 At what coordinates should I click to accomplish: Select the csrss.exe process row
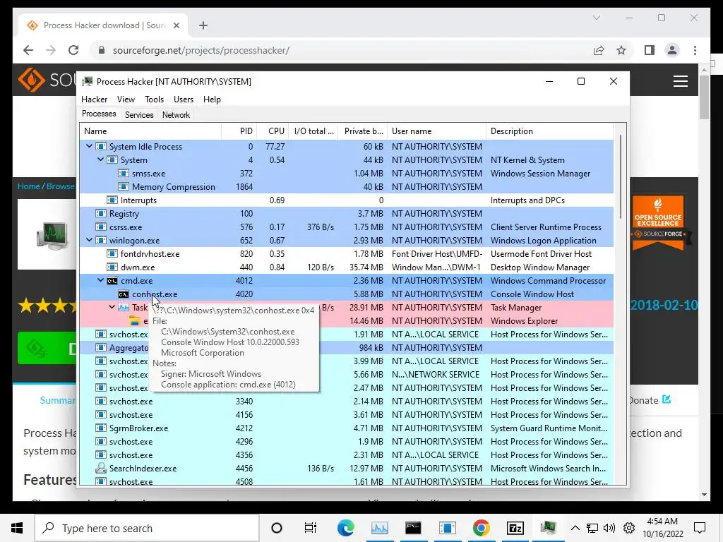pos(346,227)
